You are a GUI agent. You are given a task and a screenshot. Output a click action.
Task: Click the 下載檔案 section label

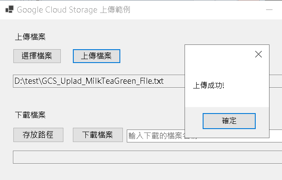point(30,115)
